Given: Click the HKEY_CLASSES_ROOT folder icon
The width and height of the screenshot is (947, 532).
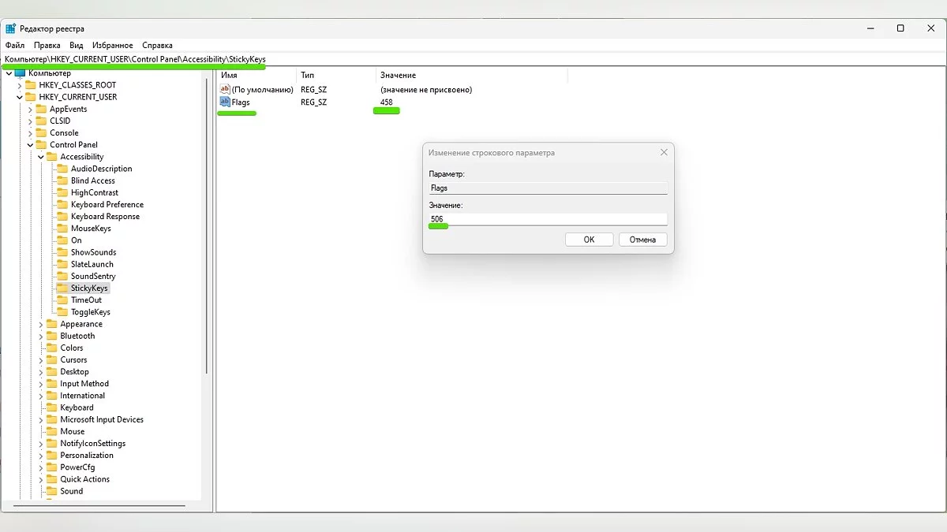Looking at the screenshot, I should pyautogui.click(x=31, y=85).
